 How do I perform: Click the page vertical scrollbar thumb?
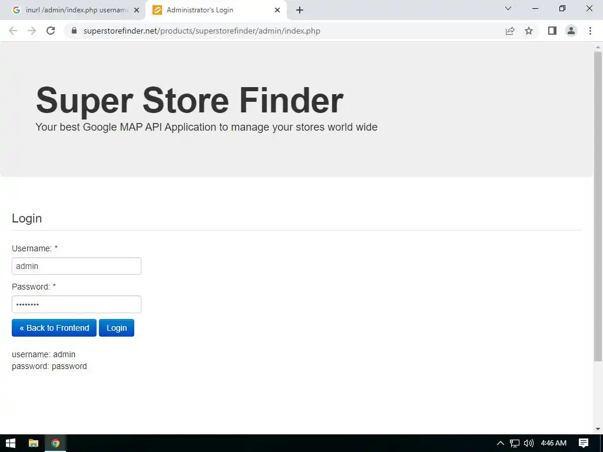coord(598,206)
